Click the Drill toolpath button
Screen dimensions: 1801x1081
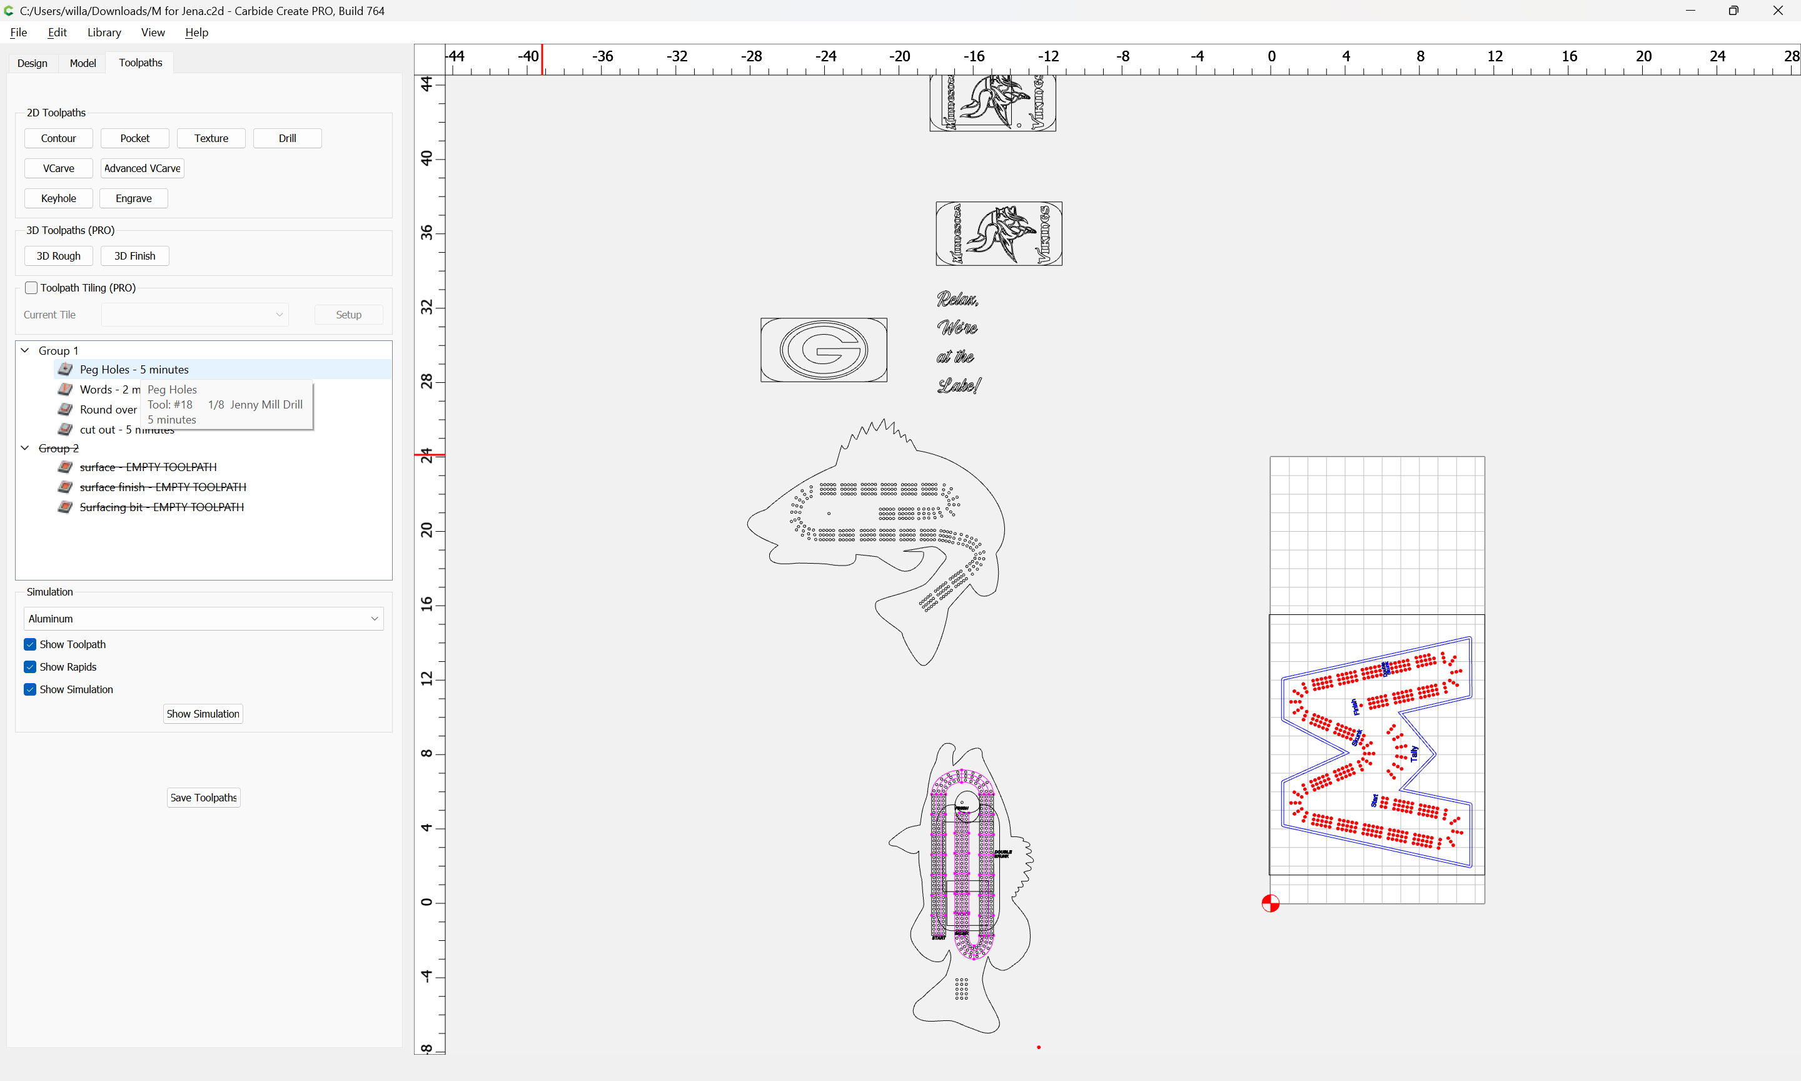pyautogui.click(x=288, y=138)
